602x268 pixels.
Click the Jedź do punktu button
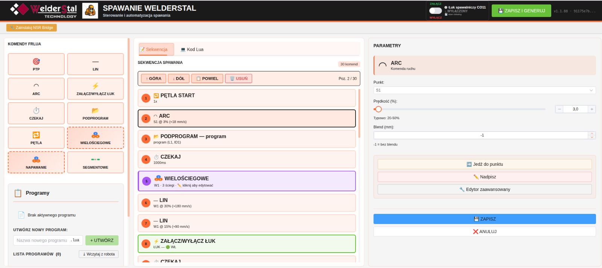[x=485, y=164]
